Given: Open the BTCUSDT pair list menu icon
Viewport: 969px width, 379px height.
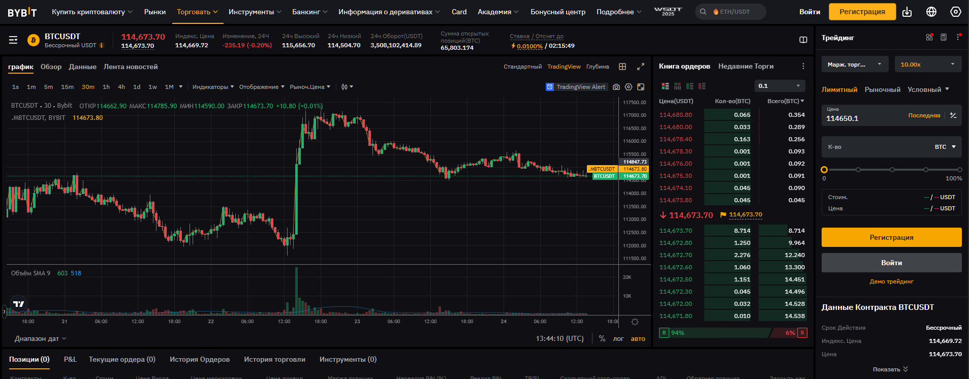Looking at the screenshot, I should (x=13, y=40).
